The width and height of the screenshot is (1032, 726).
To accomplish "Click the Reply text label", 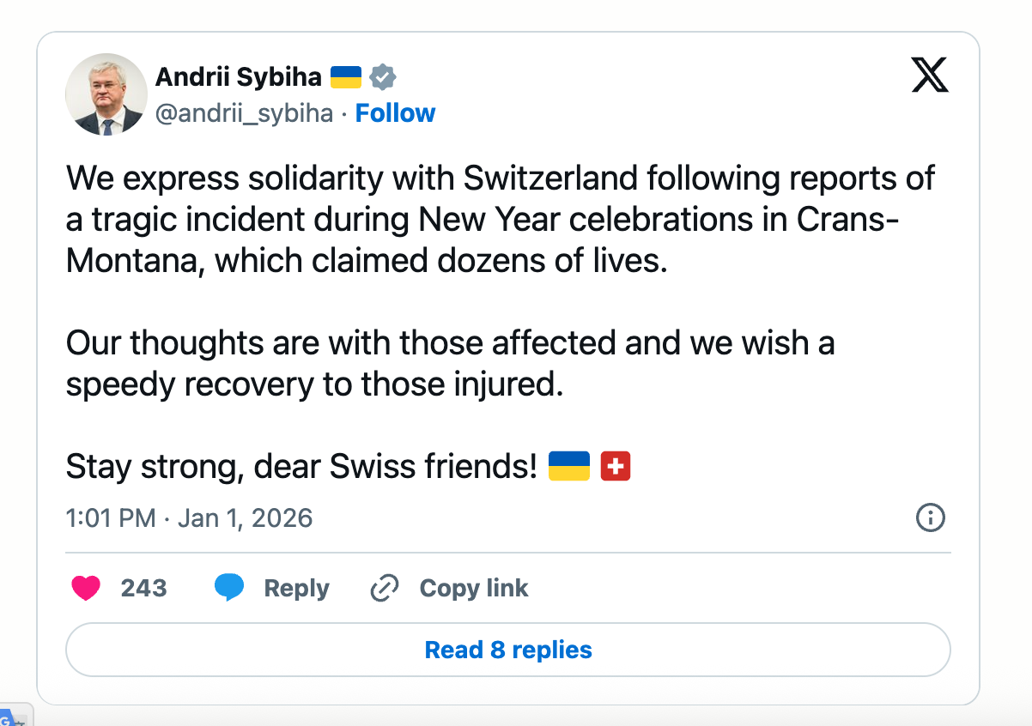I will (296, 589).
